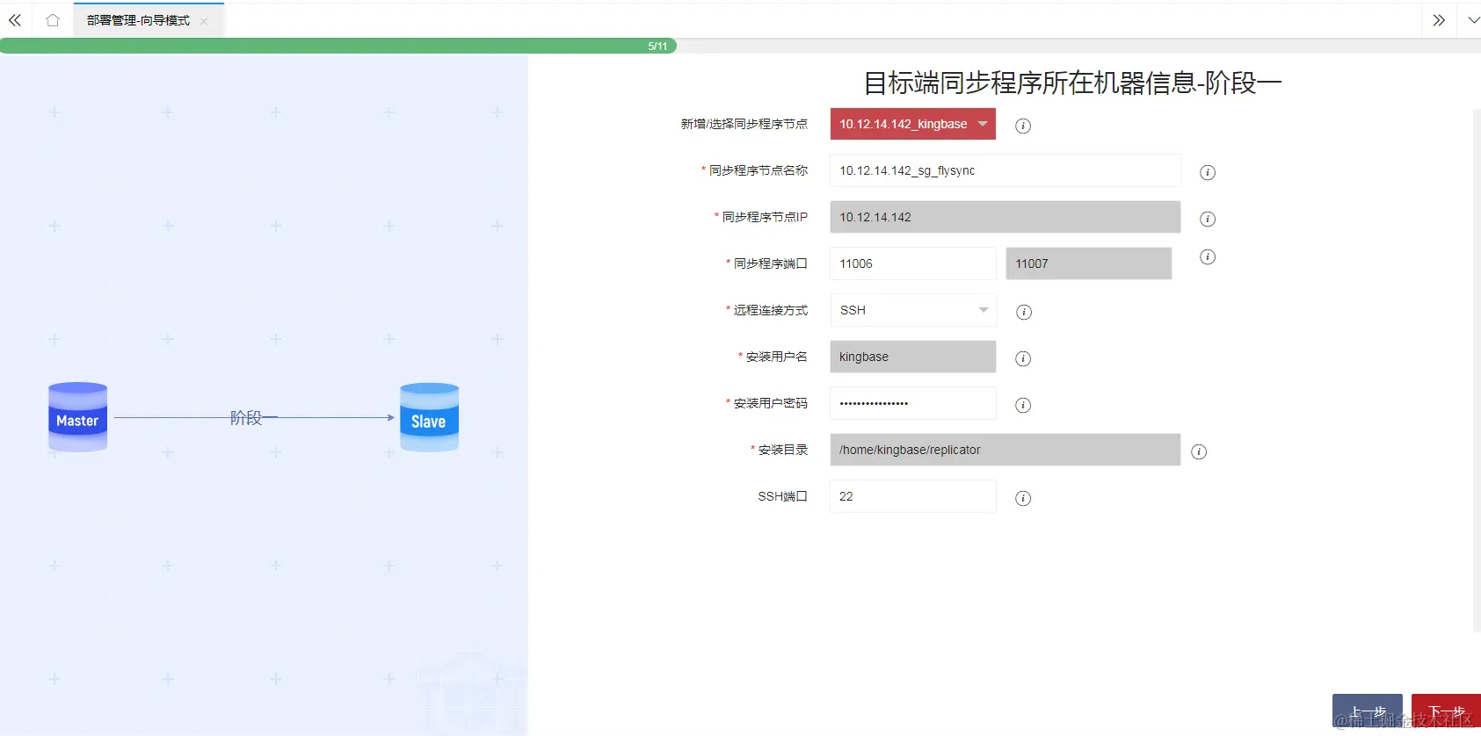Select the Slave database icon
Image resolution: width=1481 pixels, height=736 pixels.
[x=429, y=417]
